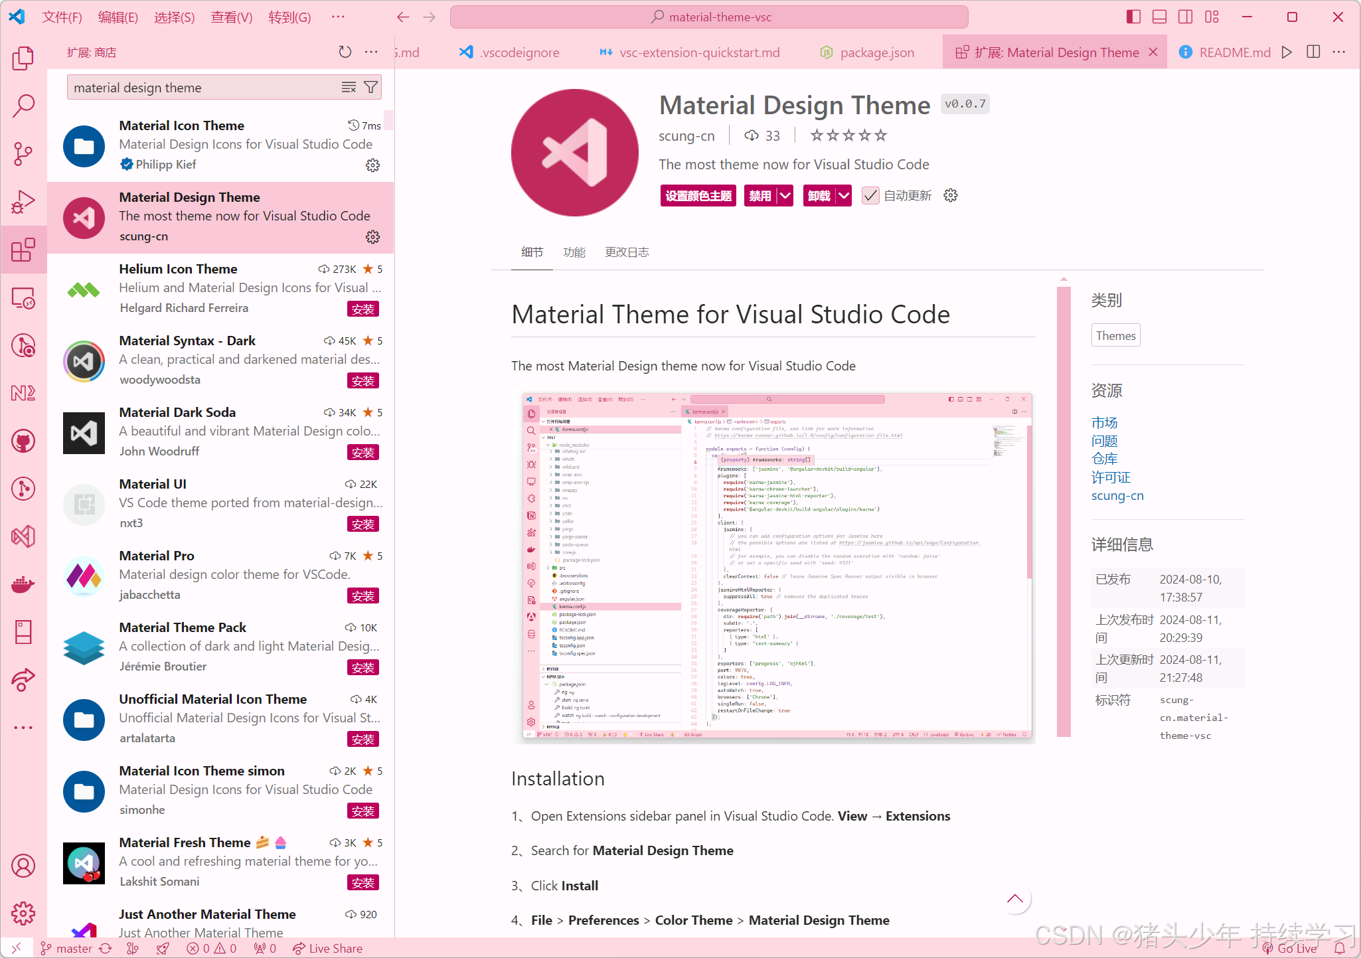Viewport: 1361px width, 958px height.
Task: Open the Run and Debug view
Action: (x=23, y=202)
